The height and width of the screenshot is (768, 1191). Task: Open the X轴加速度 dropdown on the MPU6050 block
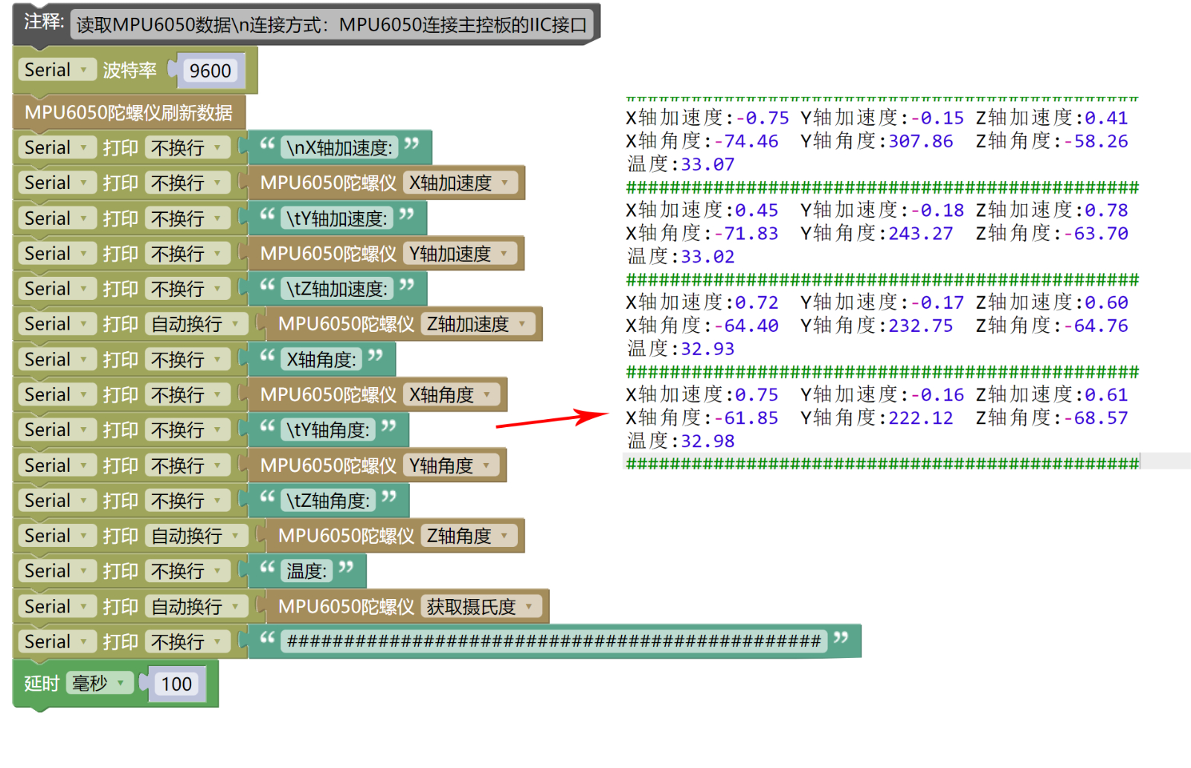(459, 183)
